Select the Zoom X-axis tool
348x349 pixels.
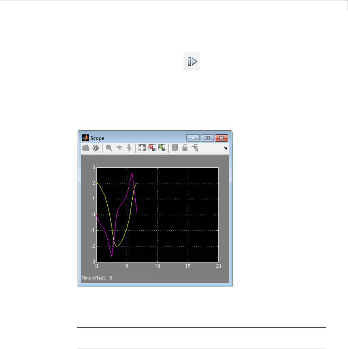[x=119, y=147]
